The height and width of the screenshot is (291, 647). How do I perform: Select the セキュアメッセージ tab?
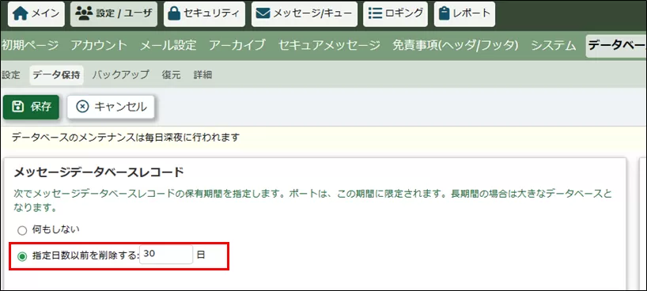tap(329, 45)
